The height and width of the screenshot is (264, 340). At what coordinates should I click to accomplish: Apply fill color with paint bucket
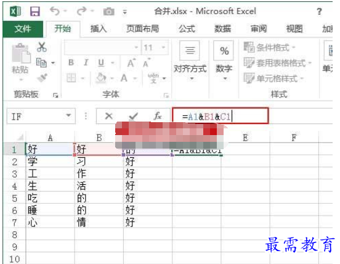click(101, 77)
